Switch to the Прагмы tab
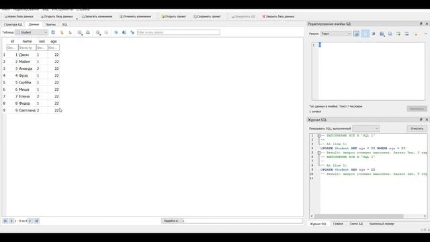 point(50,25)
